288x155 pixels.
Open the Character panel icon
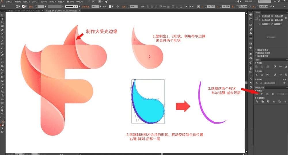click(x=251, y=79)
